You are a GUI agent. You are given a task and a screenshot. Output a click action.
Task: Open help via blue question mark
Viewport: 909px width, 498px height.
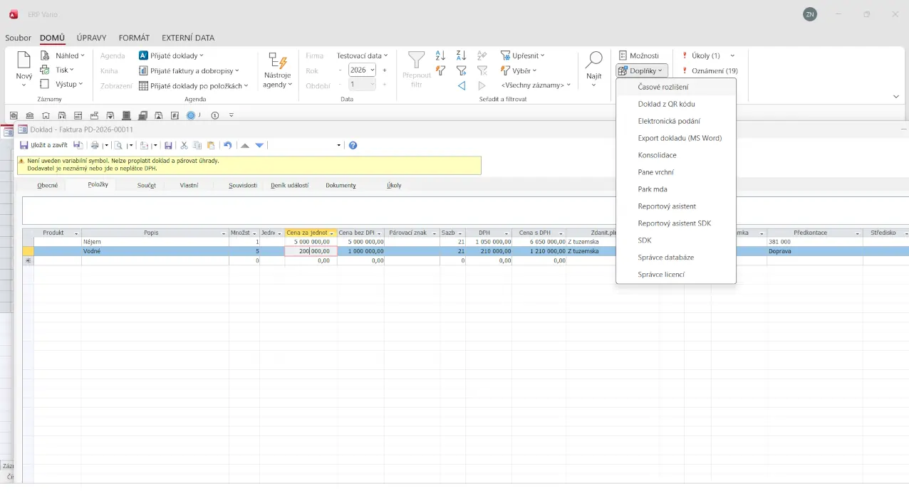coord(353,145)
